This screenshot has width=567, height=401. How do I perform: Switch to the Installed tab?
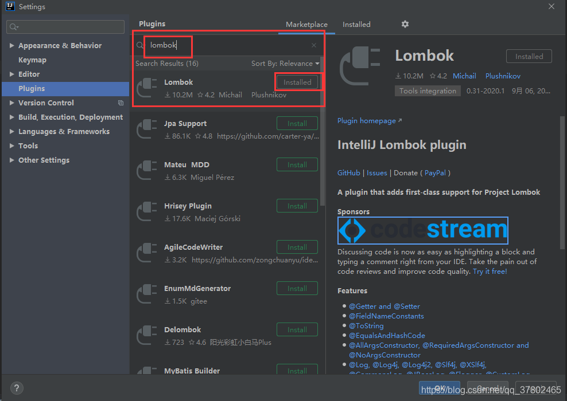[356, 25]
